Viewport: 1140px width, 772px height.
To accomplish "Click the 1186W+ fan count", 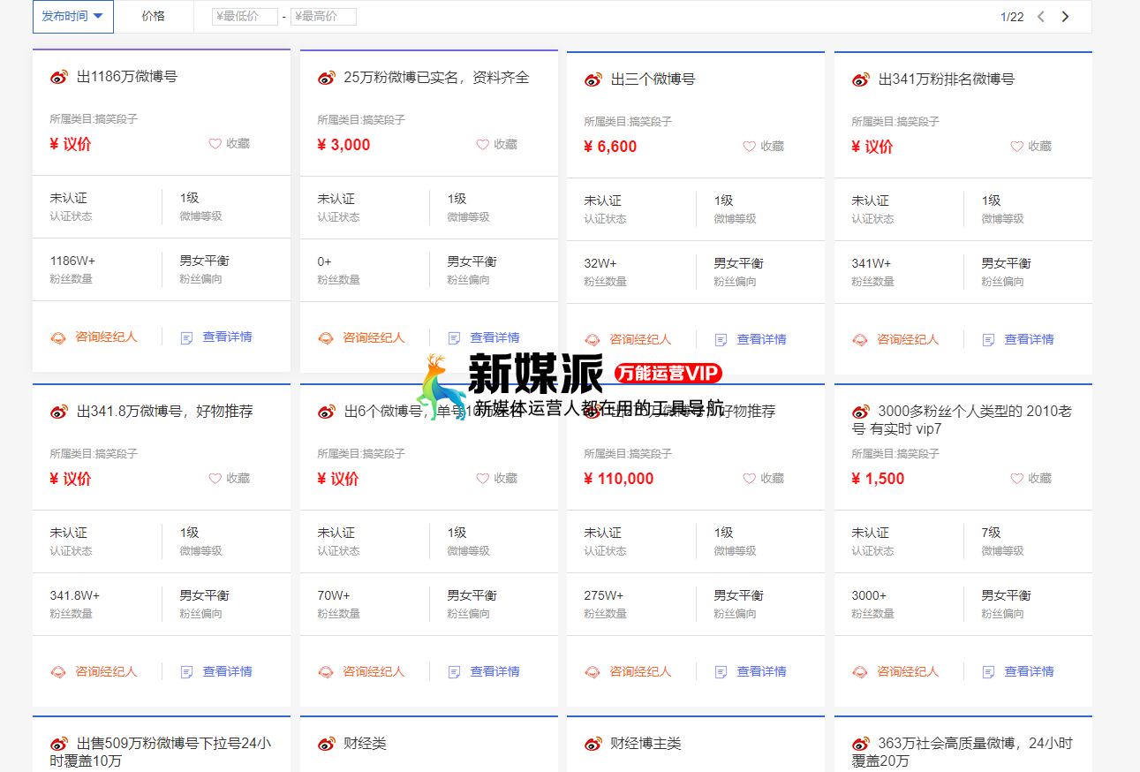I will 72,261.
